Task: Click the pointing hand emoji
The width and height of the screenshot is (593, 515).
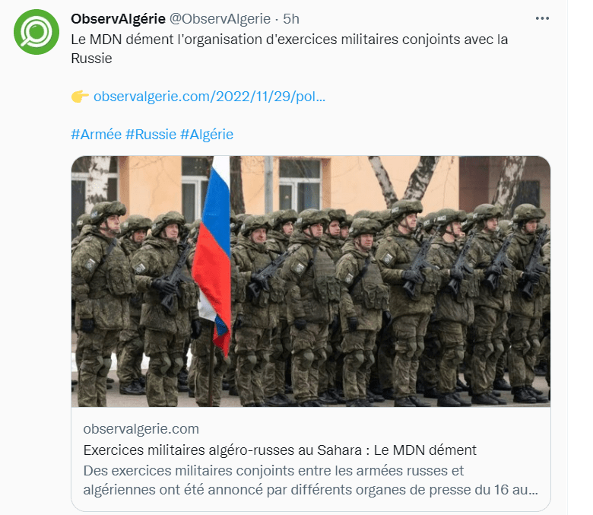Action: coord(80,97)
